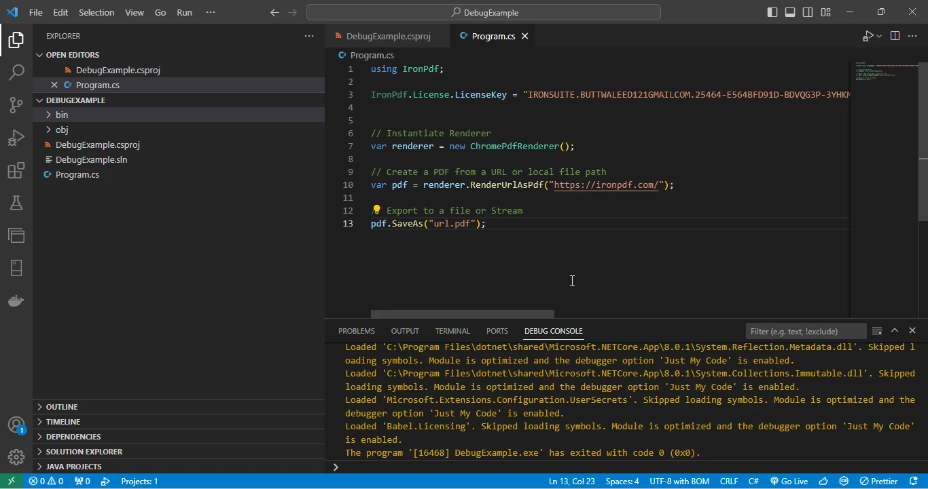Toggle the bottom Panel visibility

pos(790,12)
